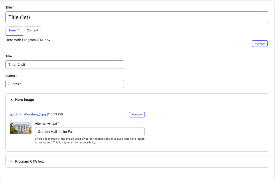
Task: Click the 'Hero with Program CTA box' text
Action: [28, 40]
